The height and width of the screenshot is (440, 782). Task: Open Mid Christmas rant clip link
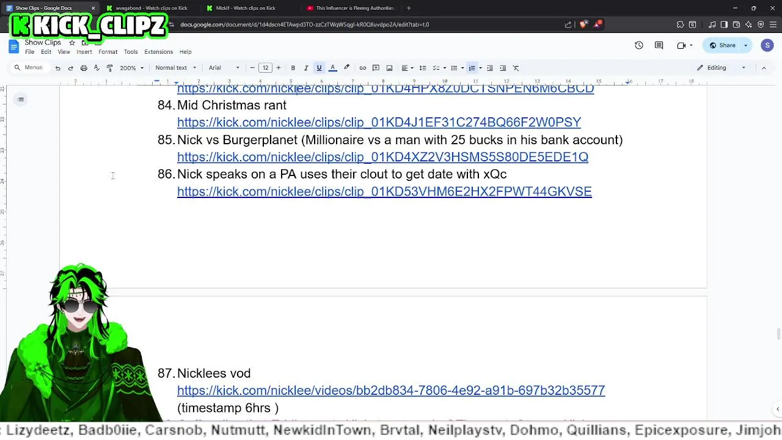coord(379,122)
